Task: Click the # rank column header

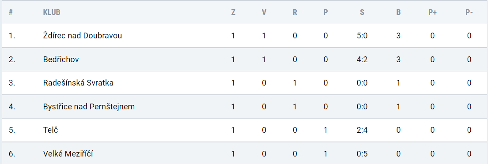Action: (x=11, y=12)
